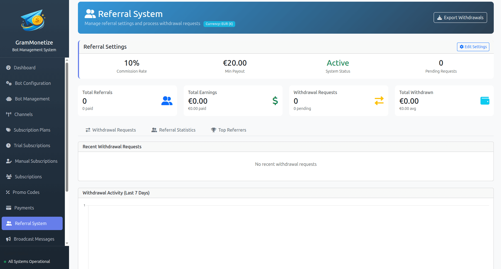Image resolution: width=501 pixels, height=269 pixels.
Task: Switch to the Withdrawal Requests tab
Action: [111, 130]
